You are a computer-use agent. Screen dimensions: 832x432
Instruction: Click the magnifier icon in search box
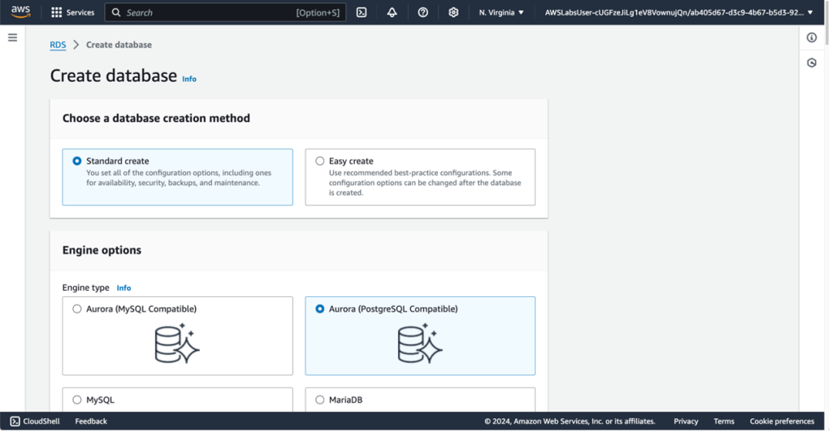pos(116,12)
